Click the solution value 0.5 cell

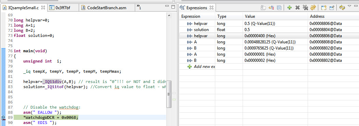pyautogui.click(x=275, y=30)
